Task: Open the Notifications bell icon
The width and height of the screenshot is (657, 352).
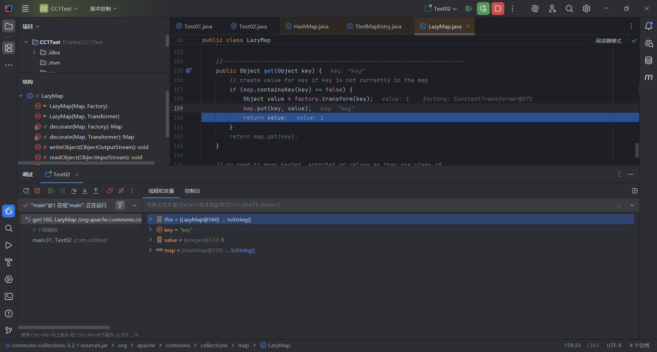Action: pos(648,26)
